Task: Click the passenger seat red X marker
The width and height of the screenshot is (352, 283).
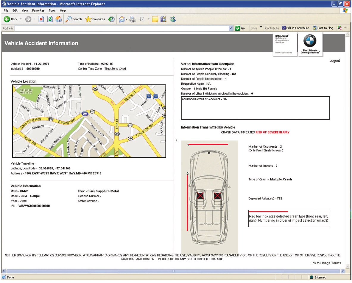Action: click(x=217, y=196)
